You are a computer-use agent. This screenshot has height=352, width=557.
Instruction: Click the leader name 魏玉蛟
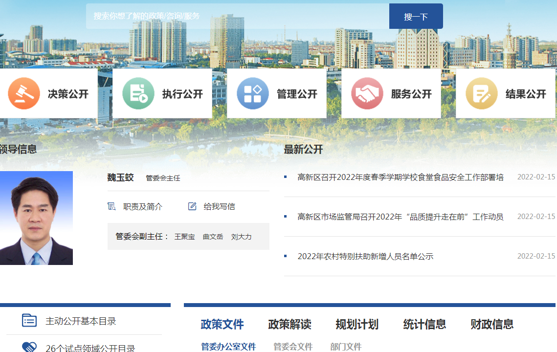(120, 177)
